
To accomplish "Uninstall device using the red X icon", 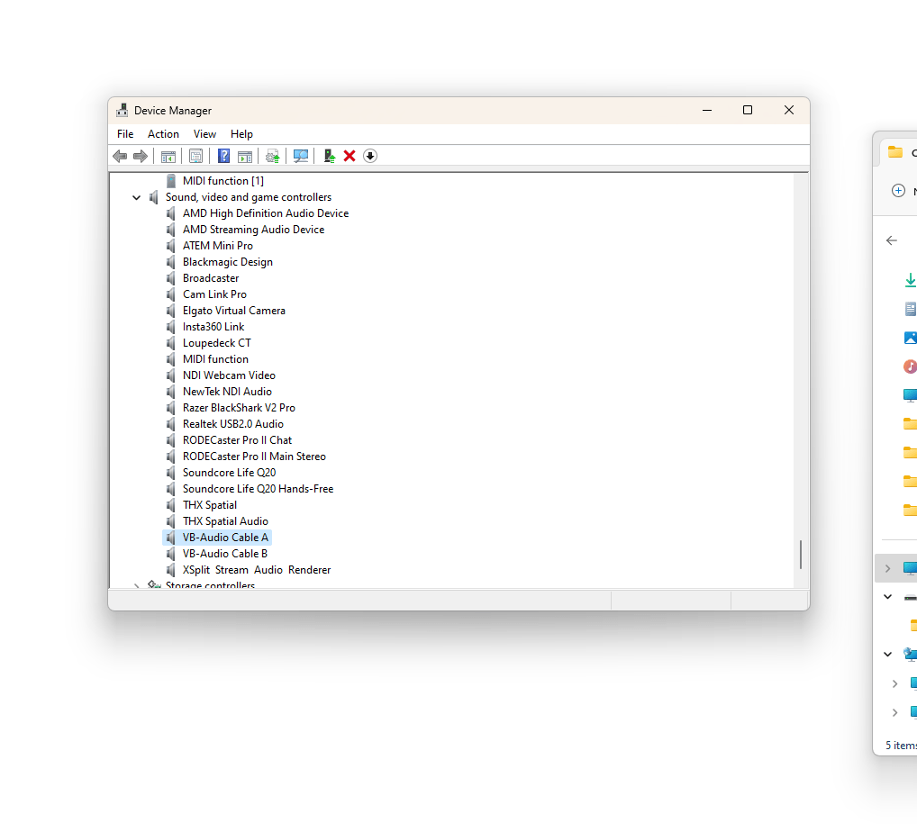I will tap(350, 156).
